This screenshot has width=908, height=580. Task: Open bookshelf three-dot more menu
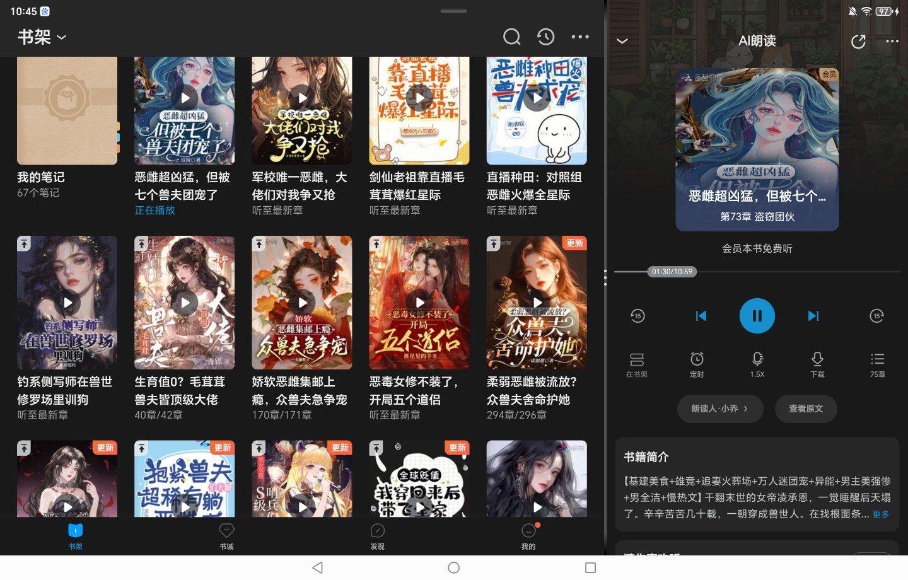tap(580, 37)
